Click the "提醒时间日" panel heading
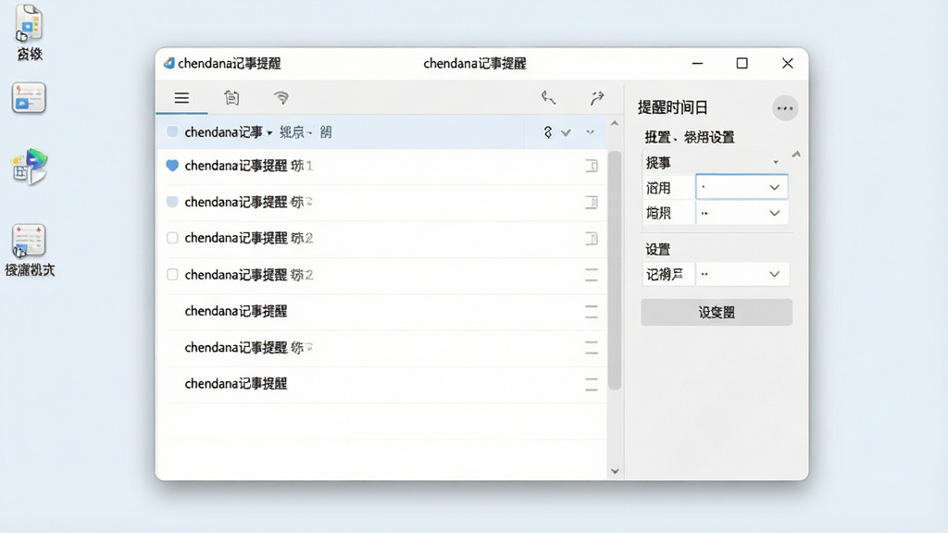This screenshot has height=533, width=948. pos(672,107)
